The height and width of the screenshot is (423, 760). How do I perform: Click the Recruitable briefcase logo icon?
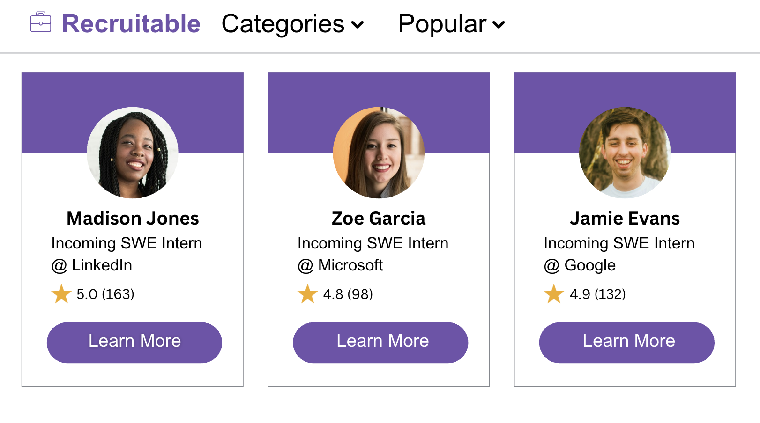coord(41,22)
